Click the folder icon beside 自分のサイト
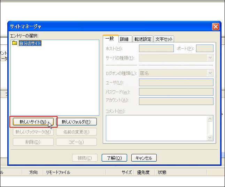This screenshot has height=187, width=225. pos(14,43)
